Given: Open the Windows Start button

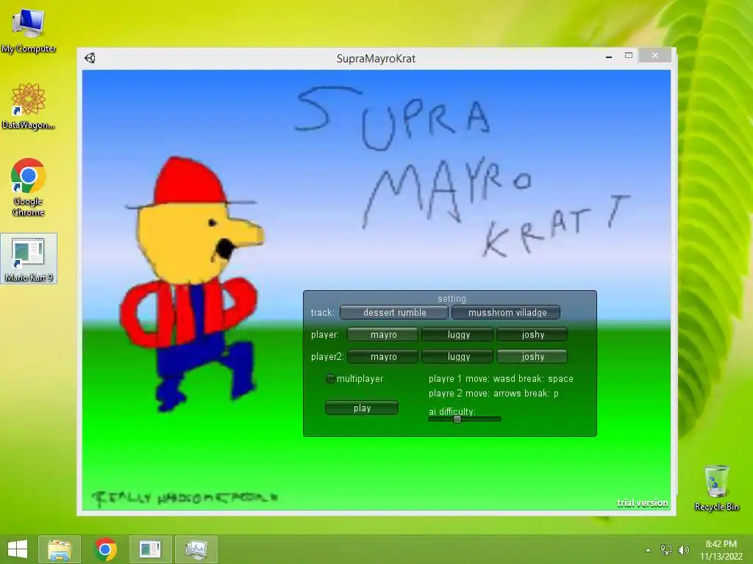Looking at the screenshot, I should click(x=18, y=549).
